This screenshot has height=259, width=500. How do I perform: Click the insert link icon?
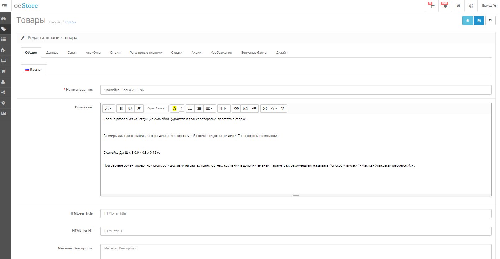[x=237, y=108]
